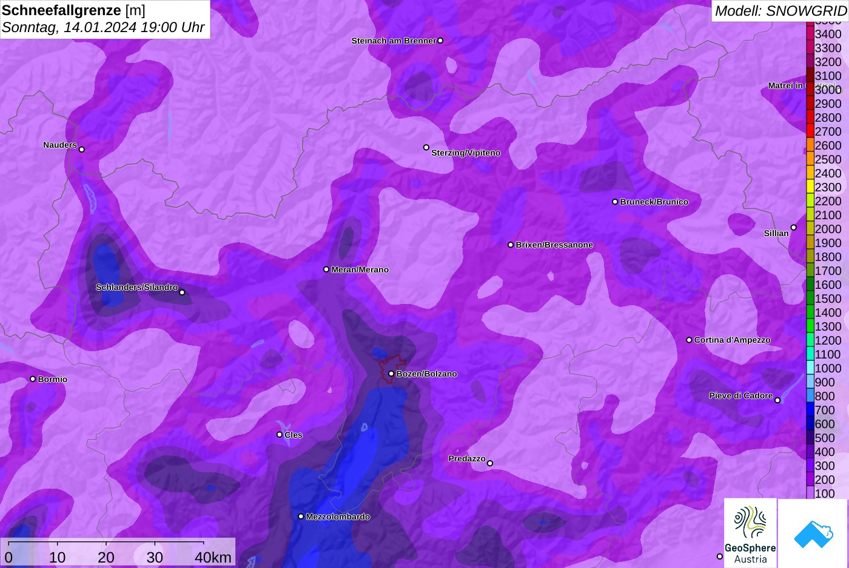Select the 2200 m yellow legend swatch
The image size is (849, 568).
(x=810, y=201)
